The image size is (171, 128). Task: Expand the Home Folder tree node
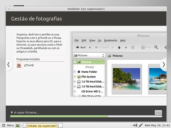(x=75, y=72)
